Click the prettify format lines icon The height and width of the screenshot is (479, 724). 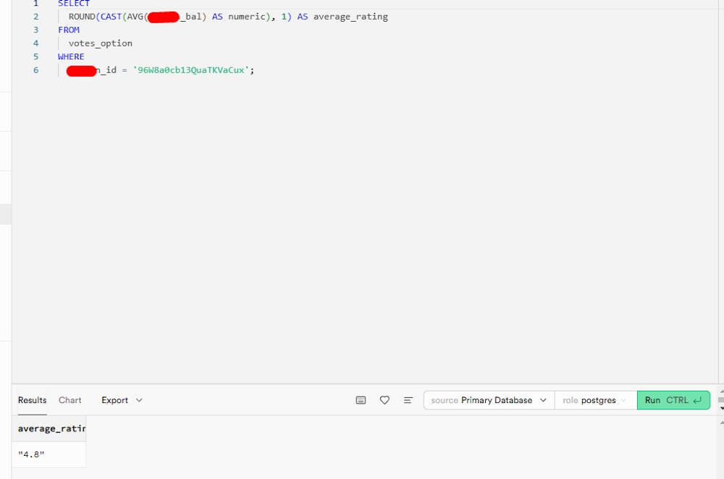(408, 400)
